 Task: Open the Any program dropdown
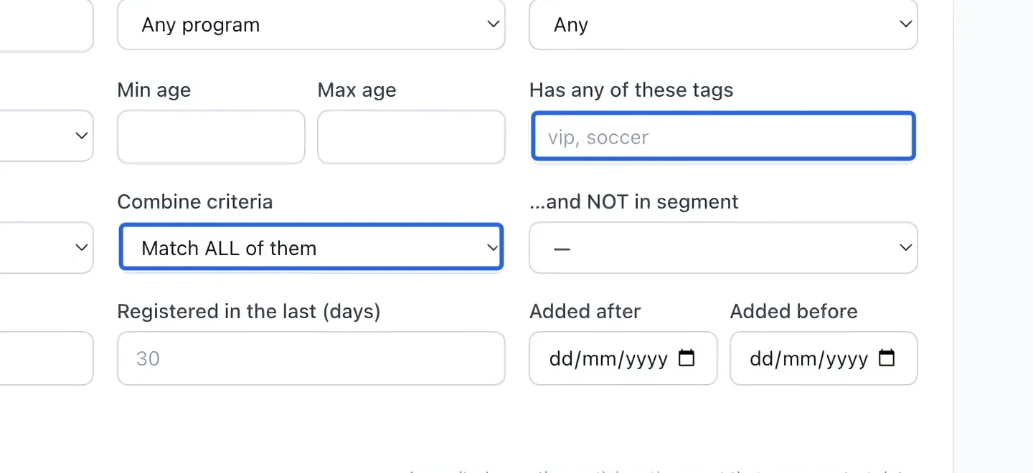point(311,24)
